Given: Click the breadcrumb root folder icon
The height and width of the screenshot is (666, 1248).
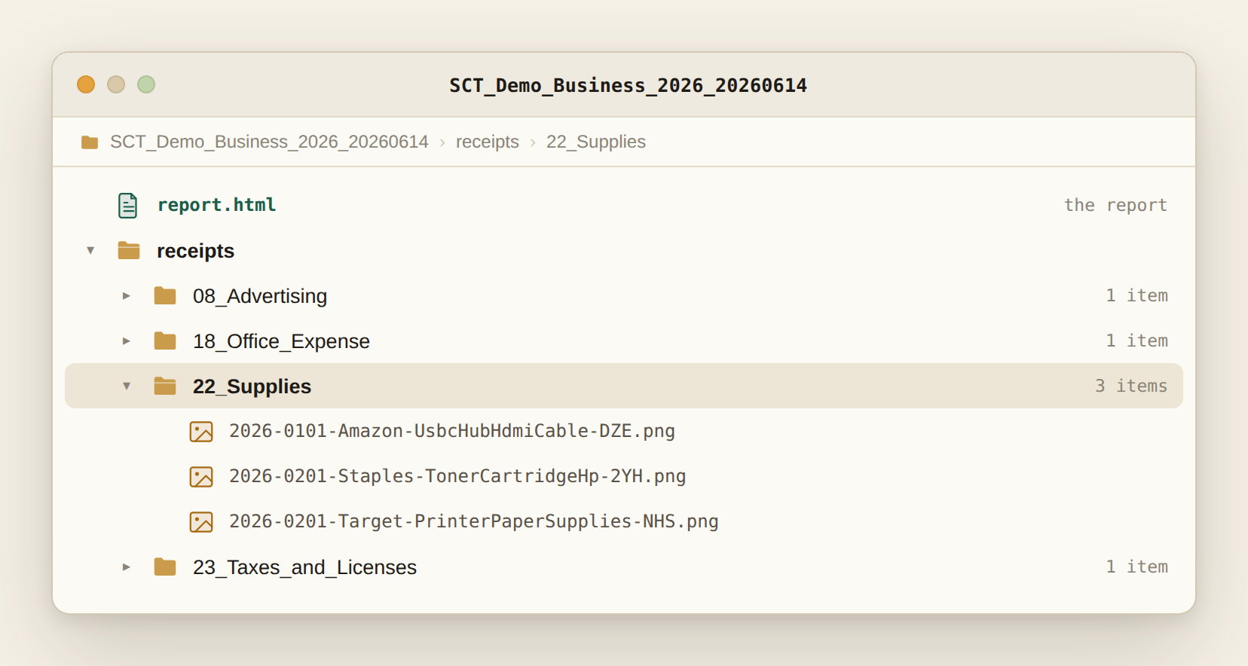Looking at the screenshot, I should 90,142.
